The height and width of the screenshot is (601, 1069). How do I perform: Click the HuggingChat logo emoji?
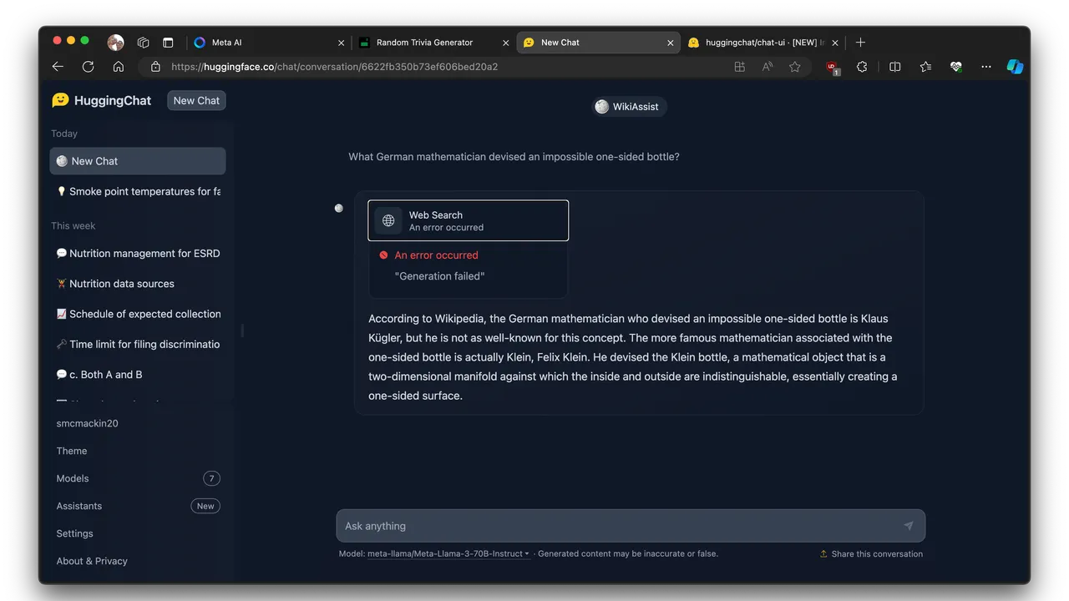coord(60,100)
